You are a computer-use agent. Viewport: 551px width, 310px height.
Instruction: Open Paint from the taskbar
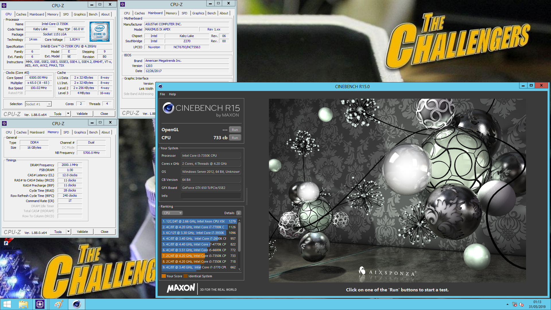(59, 304)
